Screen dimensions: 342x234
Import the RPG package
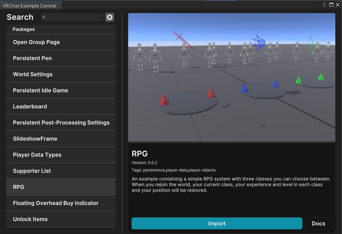coord(217,223)
